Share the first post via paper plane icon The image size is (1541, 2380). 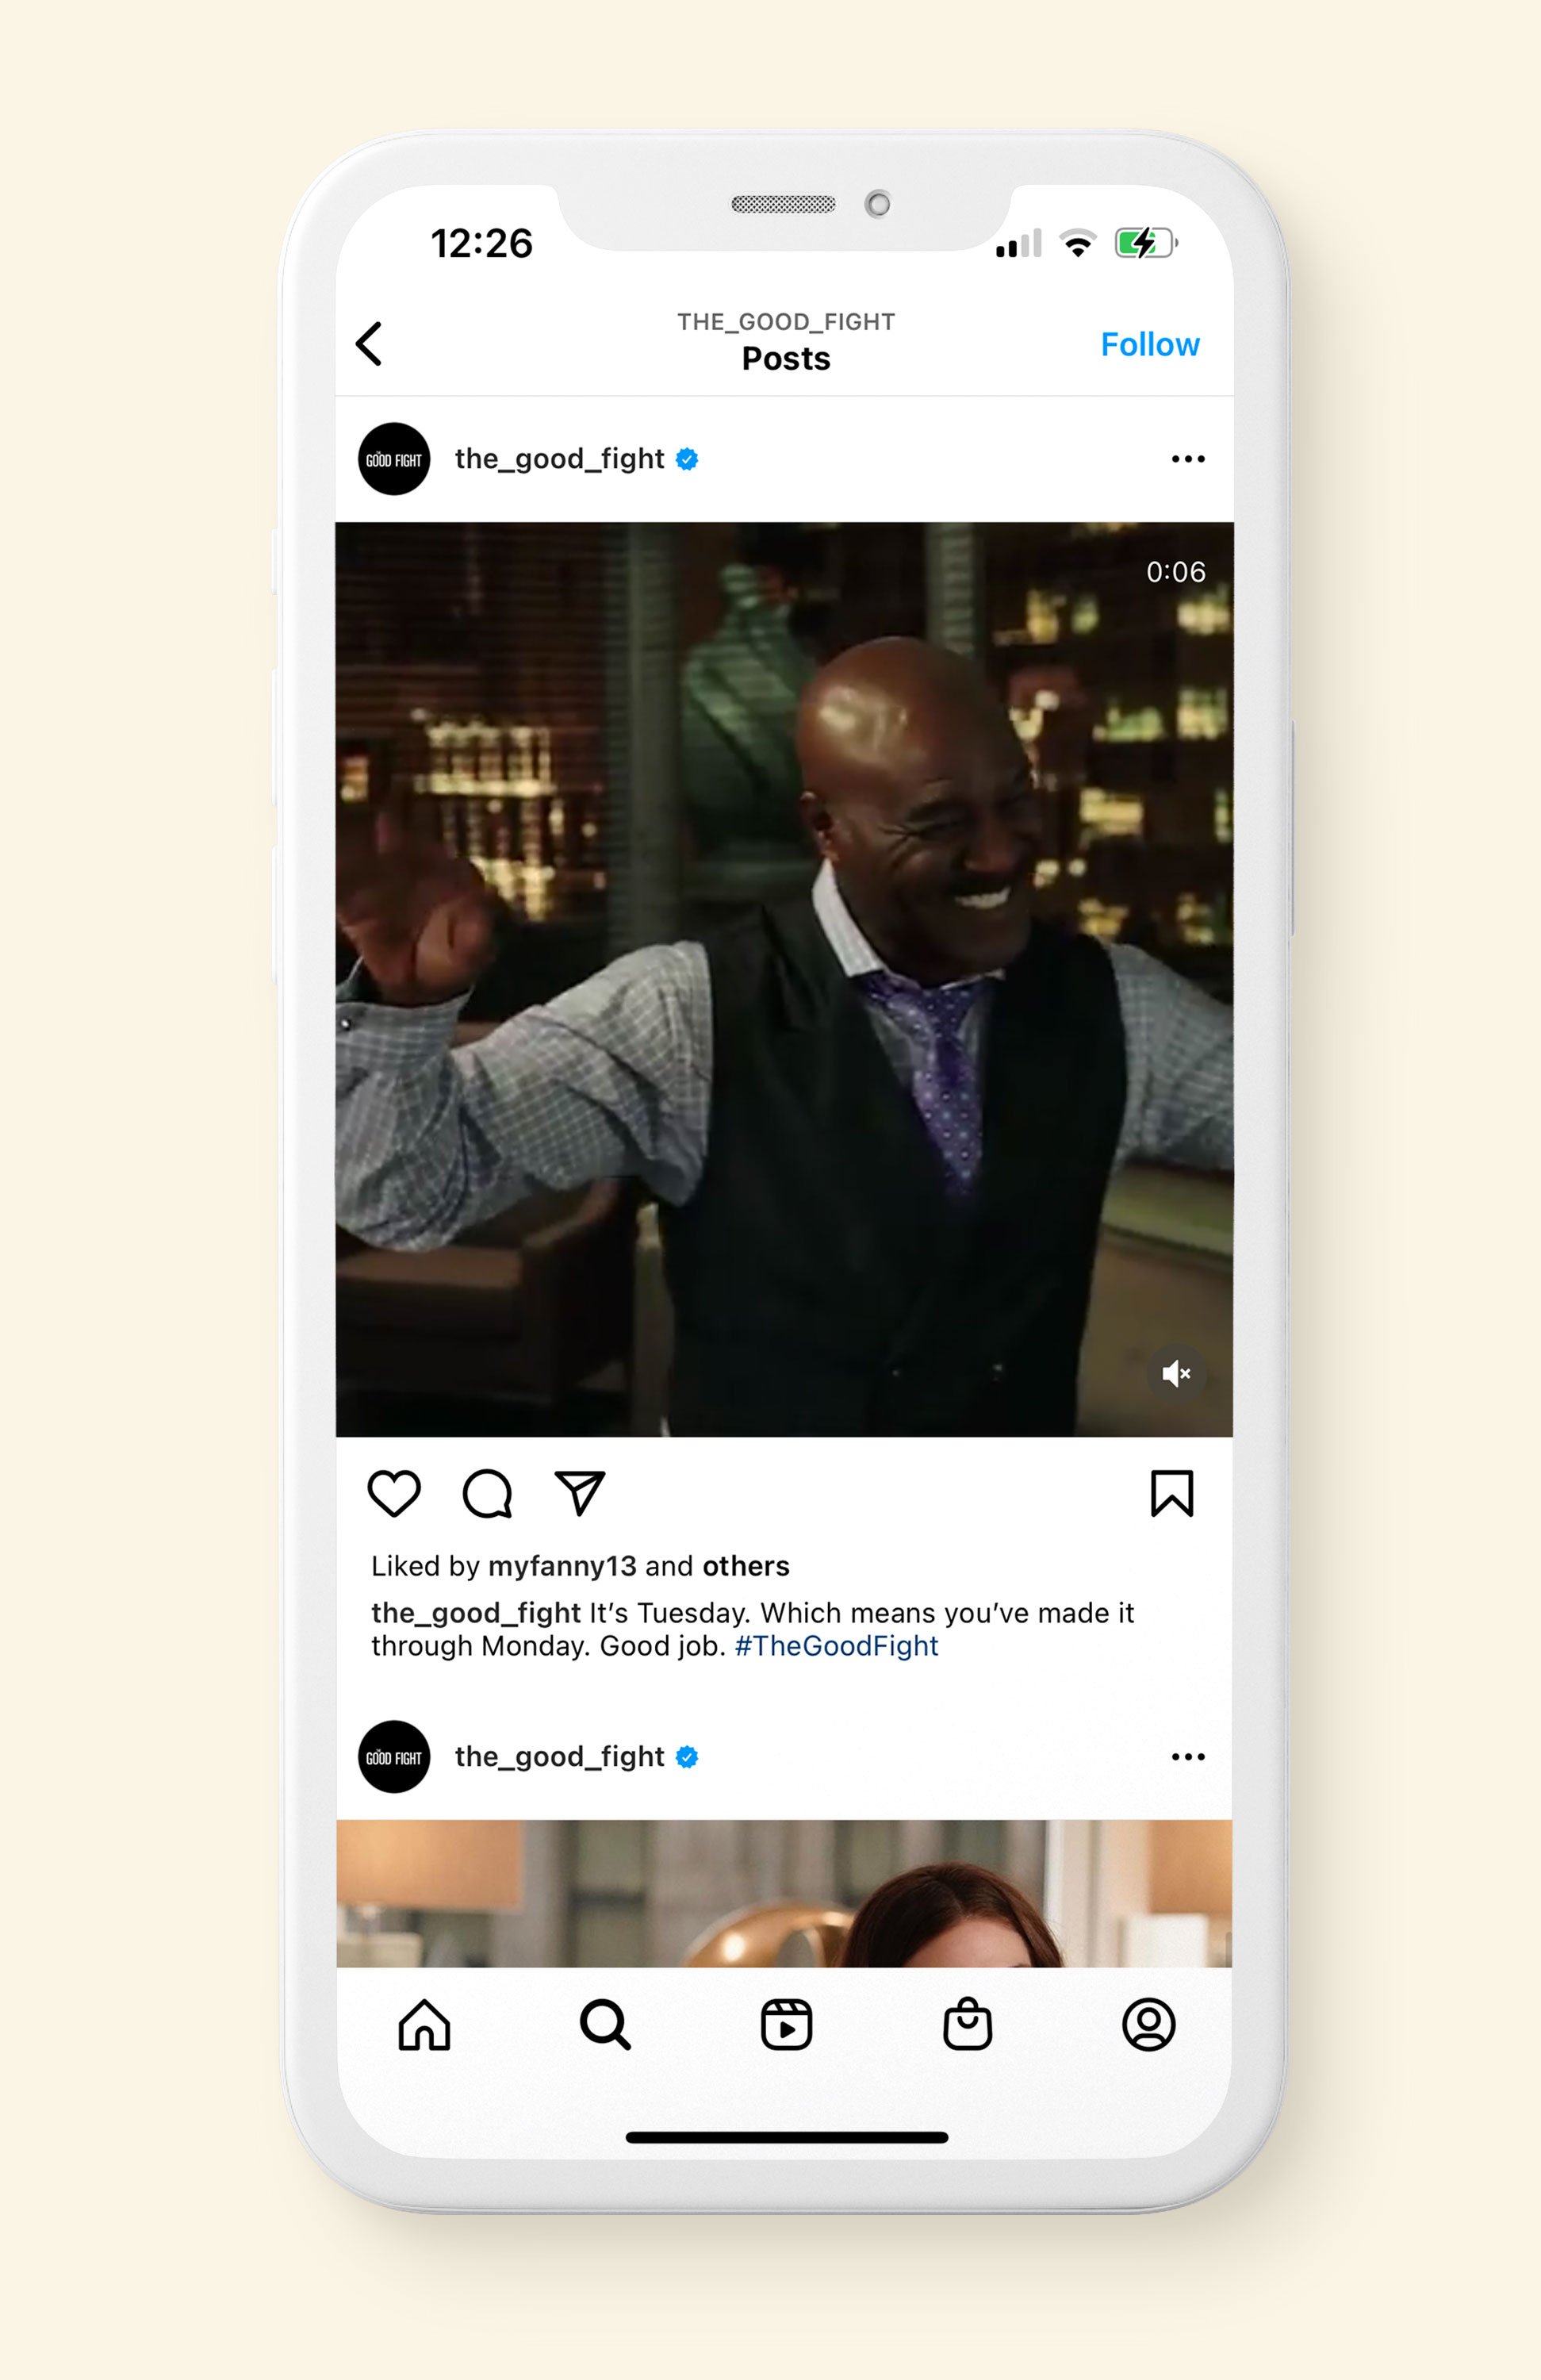click(580, 1493)
